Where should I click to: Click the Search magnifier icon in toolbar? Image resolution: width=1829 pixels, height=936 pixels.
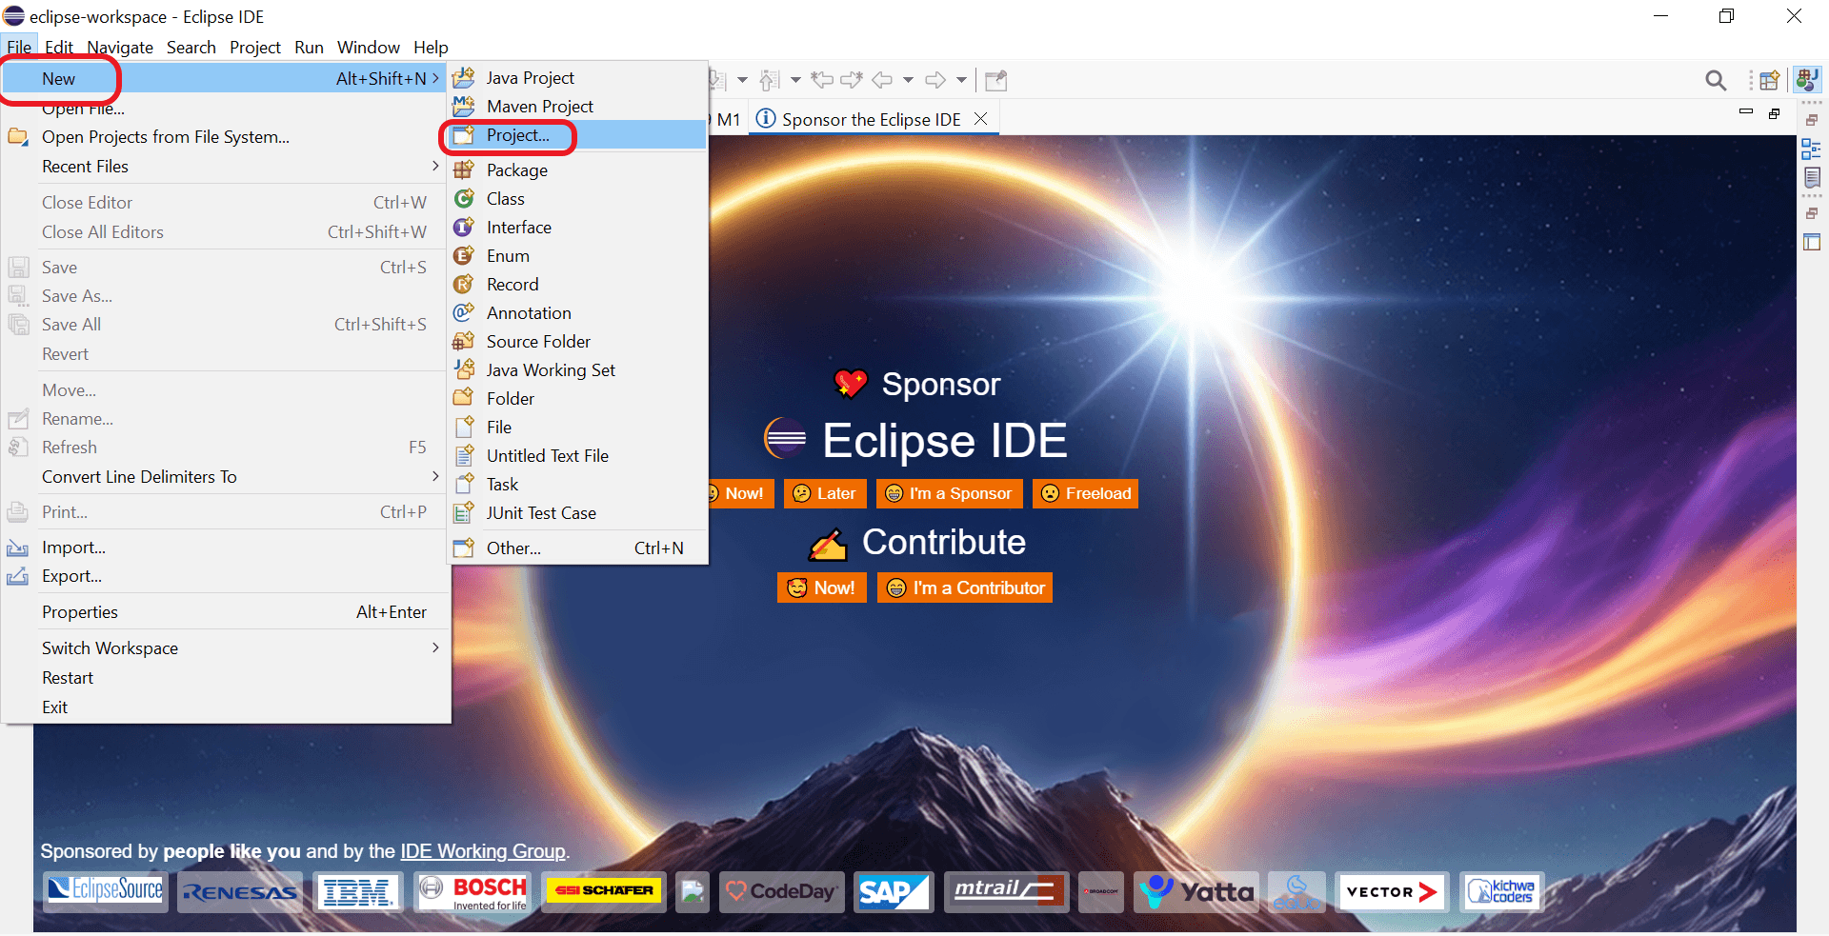(x=1716, y=81)
